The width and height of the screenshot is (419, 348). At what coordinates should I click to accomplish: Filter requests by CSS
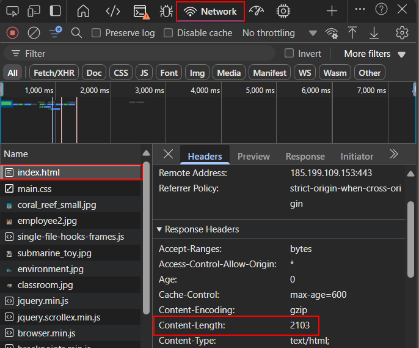(121, 73)
